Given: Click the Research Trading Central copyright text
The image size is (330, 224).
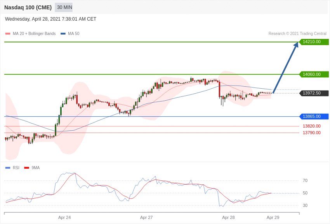Looking at the screenshot, I should (297, 34).
